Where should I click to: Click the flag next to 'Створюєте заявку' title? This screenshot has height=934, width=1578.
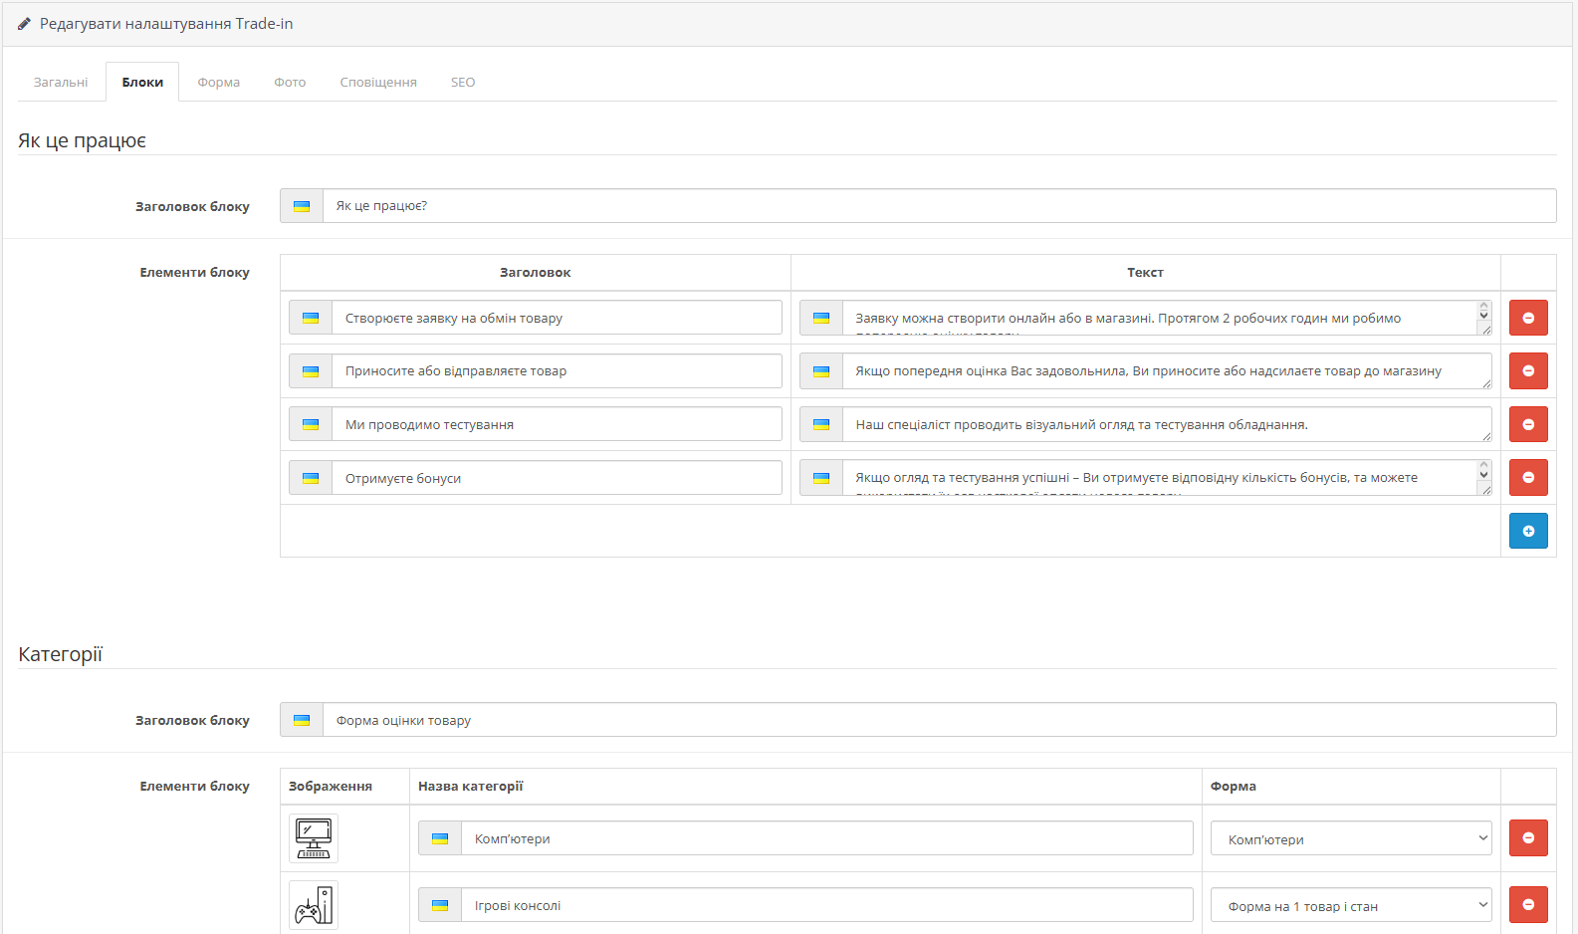coord(311,318)
